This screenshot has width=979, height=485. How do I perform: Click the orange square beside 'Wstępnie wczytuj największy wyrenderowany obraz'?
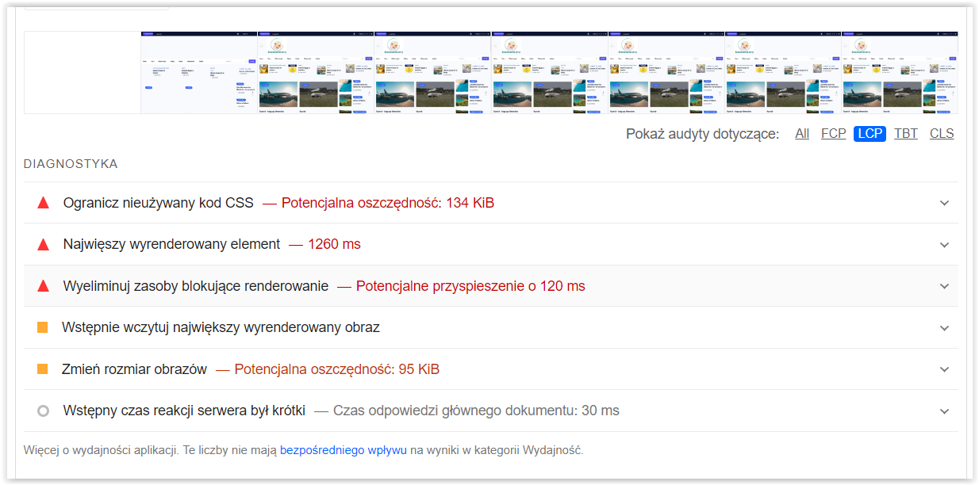43,327
